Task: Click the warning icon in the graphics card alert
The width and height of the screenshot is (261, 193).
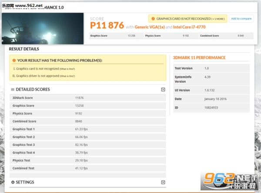Action: 153,19
